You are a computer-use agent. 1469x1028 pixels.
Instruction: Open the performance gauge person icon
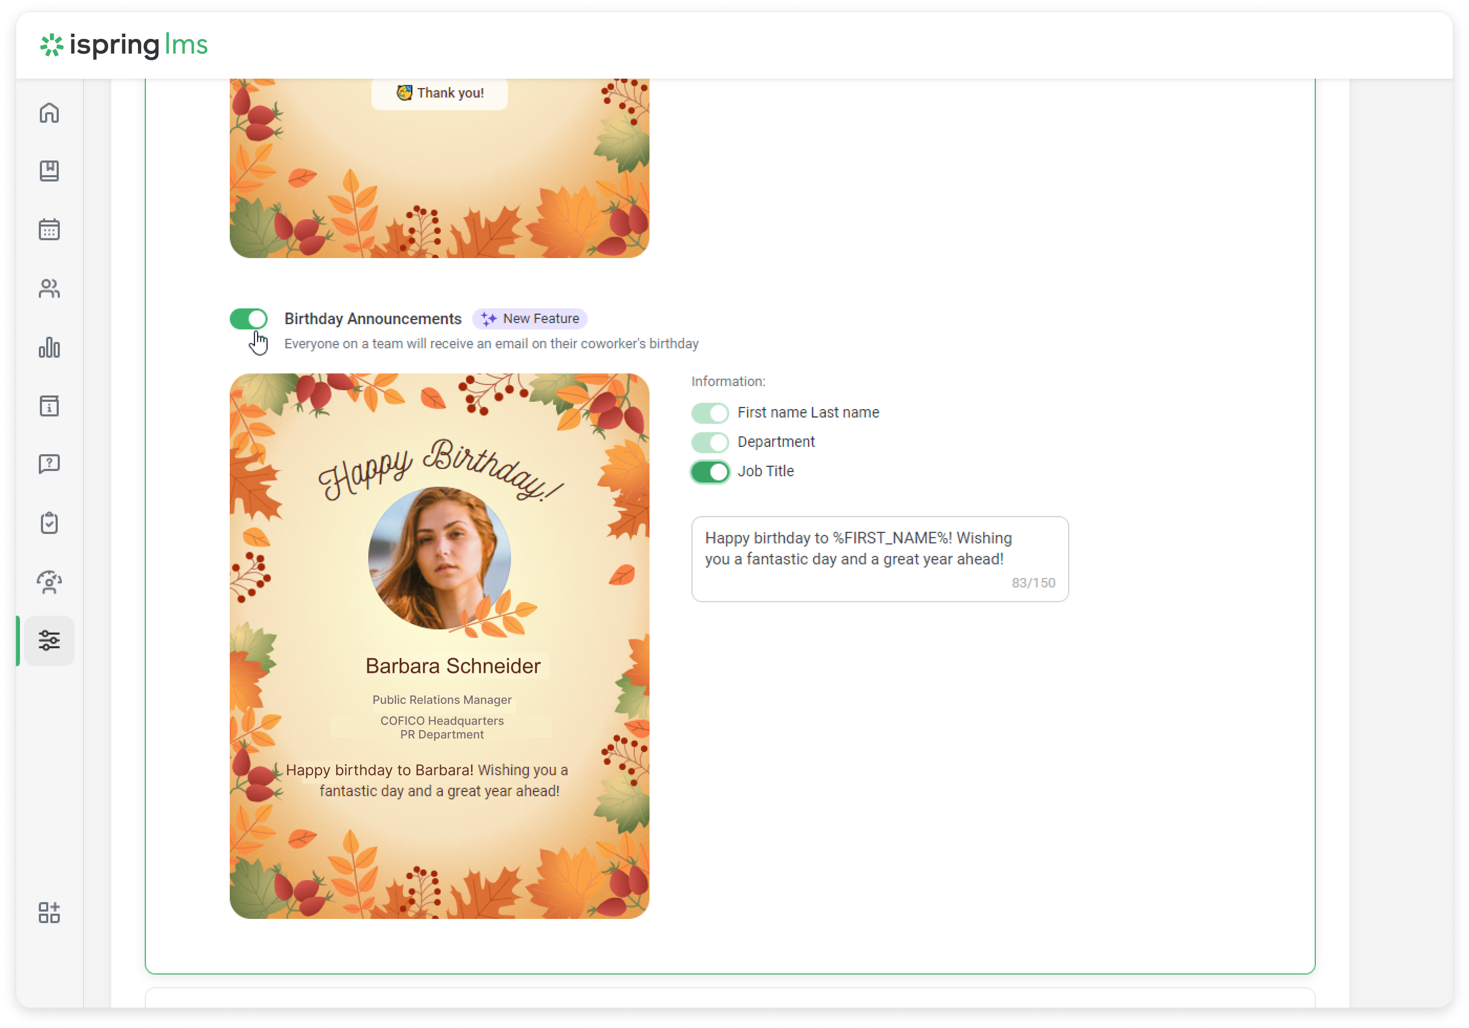49,582
